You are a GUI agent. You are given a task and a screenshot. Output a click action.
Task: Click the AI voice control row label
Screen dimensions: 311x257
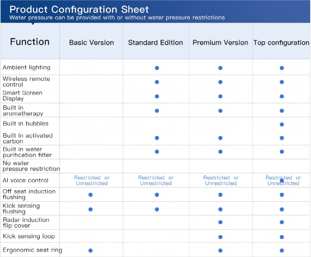pos(26,180)
